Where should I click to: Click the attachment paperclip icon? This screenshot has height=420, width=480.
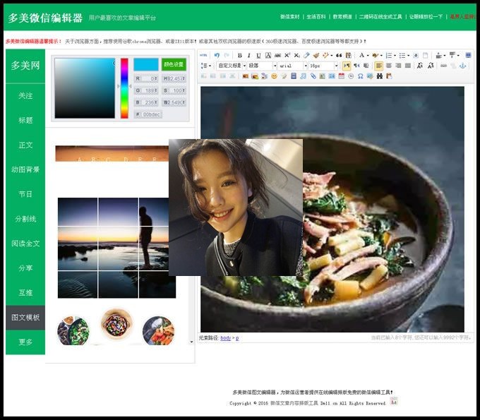tap(313, 76)
